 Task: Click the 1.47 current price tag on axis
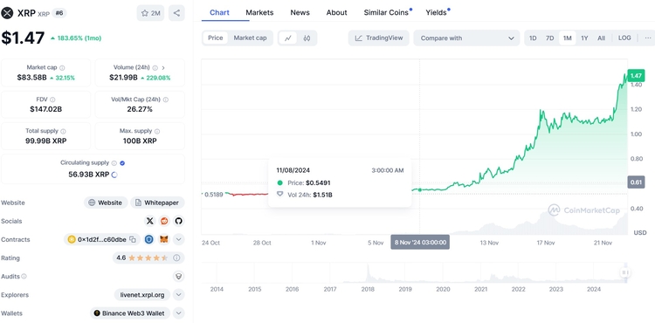click(636, 76)
